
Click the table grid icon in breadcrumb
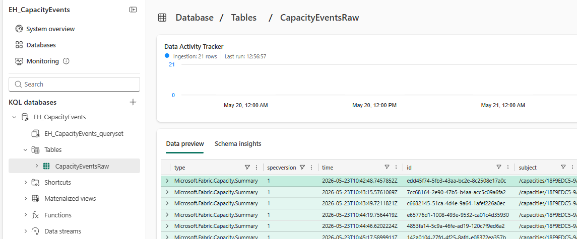click(x=162, y=17)
